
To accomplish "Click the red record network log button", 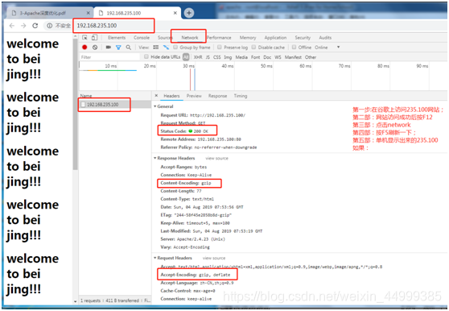I will [x=84, y=48].
